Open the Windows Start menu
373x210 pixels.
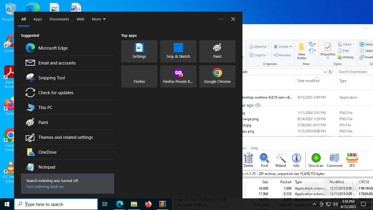click(x=7, y=204)
